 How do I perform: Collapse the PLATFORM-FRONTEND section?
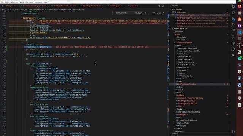[x=180, y=29]
